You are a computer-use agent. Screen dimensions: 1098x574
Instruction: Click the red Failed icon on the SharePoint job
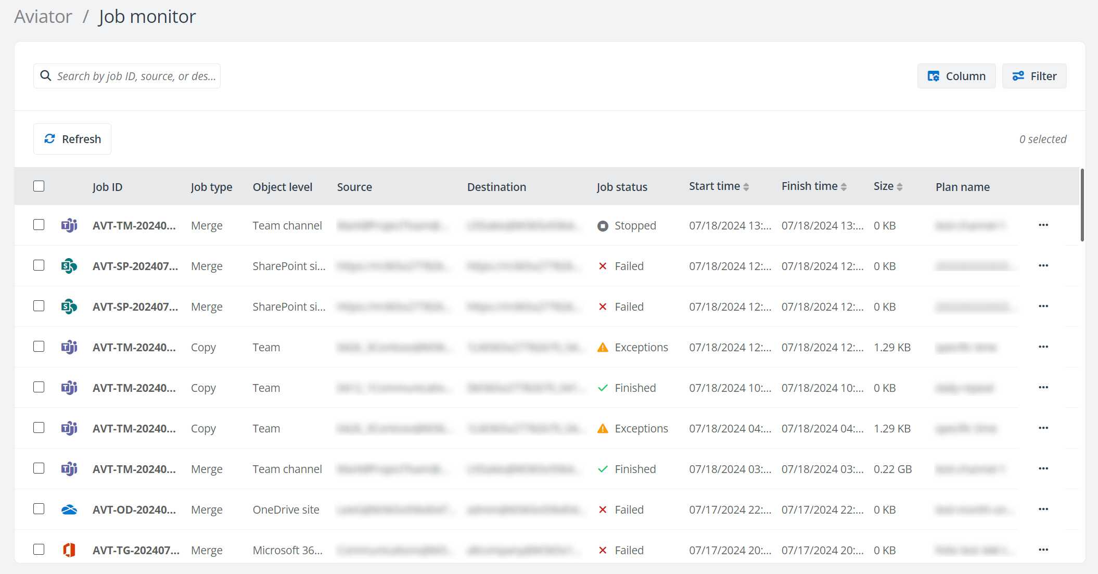coord(603,265)
